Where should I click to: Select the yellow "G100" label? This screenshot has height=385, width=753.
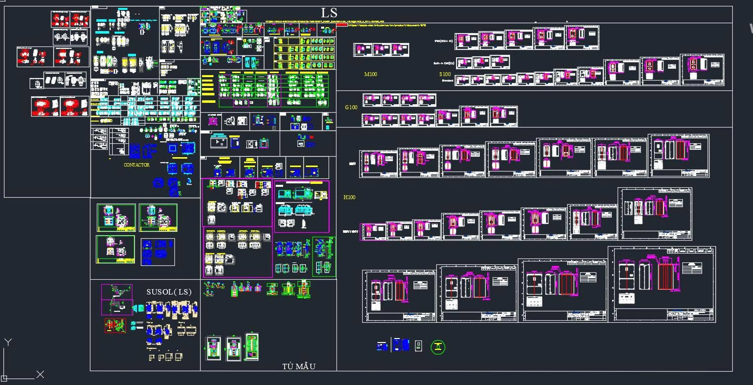click(x=351, y=107)
